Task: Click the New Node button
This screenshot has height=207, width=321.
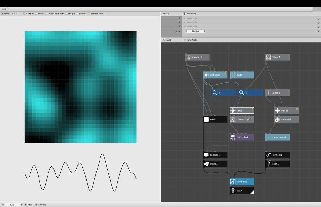Action: (x=190, y=40)
